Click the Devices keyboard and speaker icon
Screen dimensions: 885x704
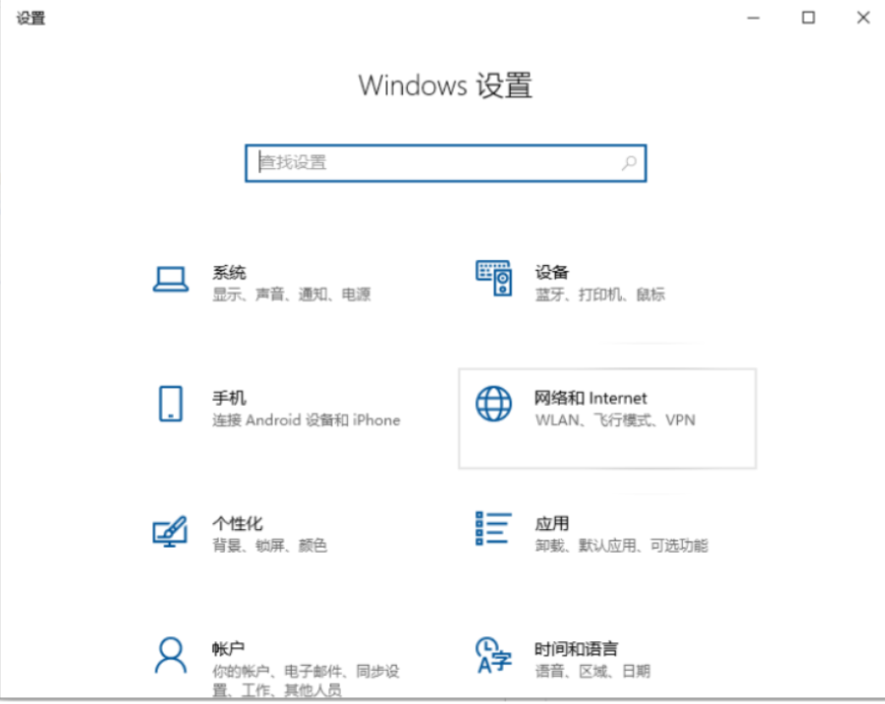(494, 279)
